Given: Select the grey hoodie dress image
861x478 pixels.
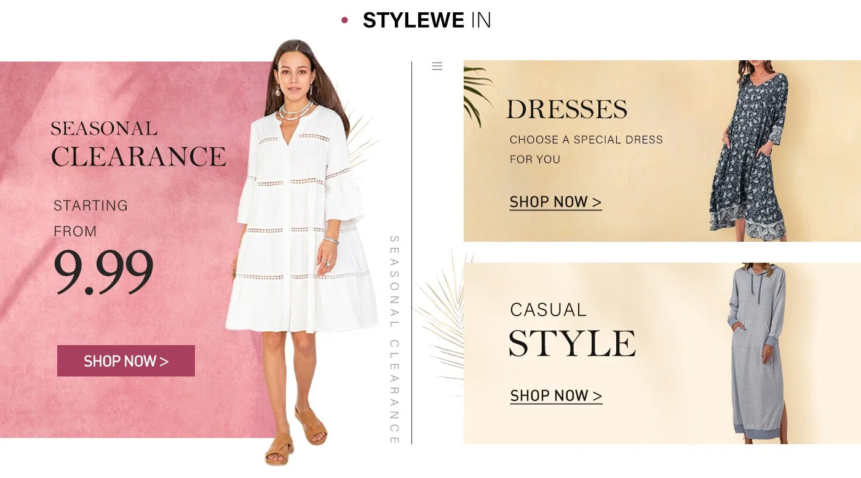Looking at the screenshot, I should (x=756, y=353).
